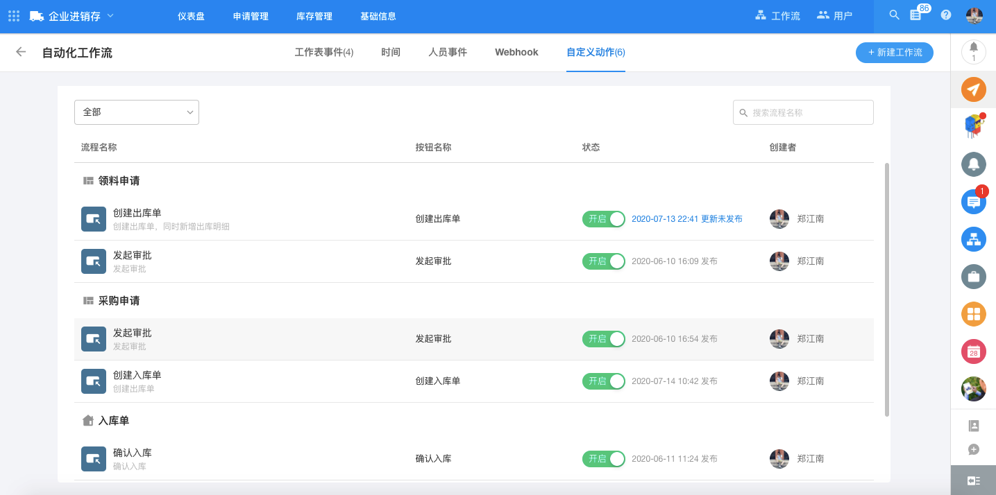996x495 pixels.
Task: Disable the 创建出库单 workflow toggle
Action: [x=603, y=219]
